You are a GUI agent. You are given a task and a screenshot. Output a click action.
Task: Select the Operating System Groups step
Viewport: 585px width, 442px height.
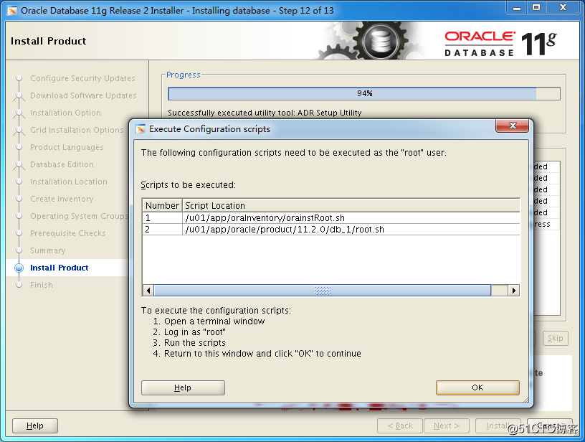click(79, 216)
